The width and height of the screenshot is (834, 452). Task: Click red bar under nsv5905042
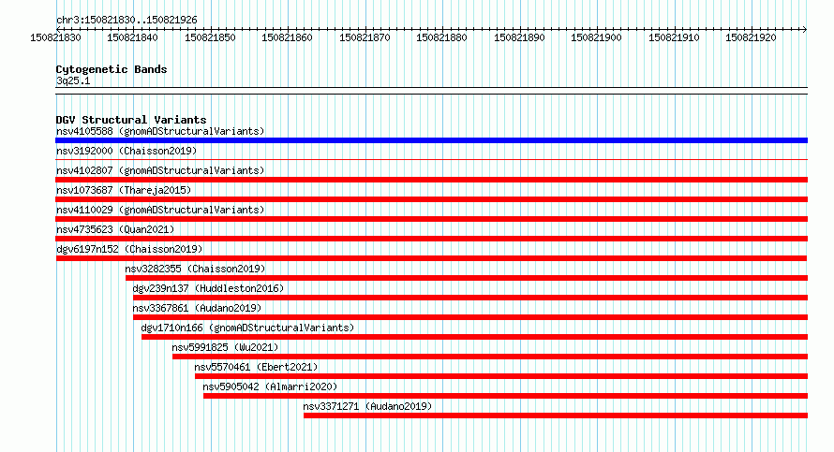click(505, 396)
